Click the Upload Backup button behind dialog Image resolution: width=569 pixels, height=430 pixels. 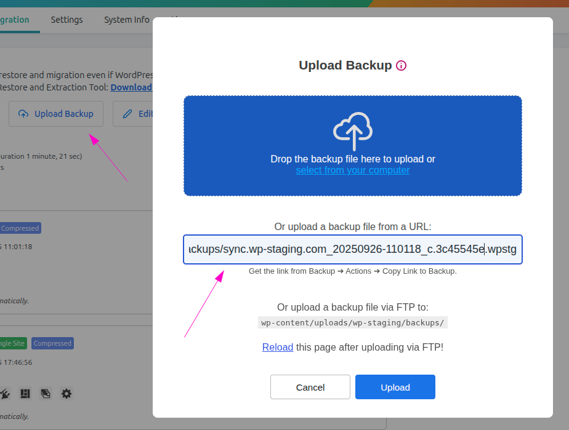click(56, 114)
